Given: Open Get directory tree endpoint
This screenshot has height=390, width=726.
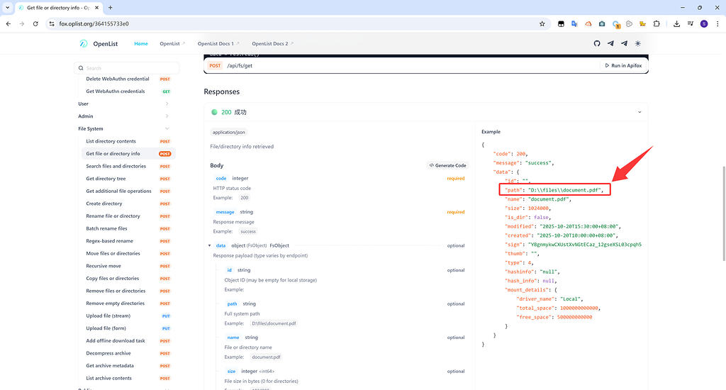Looking at the screenshot, I should tap(128, 179).
